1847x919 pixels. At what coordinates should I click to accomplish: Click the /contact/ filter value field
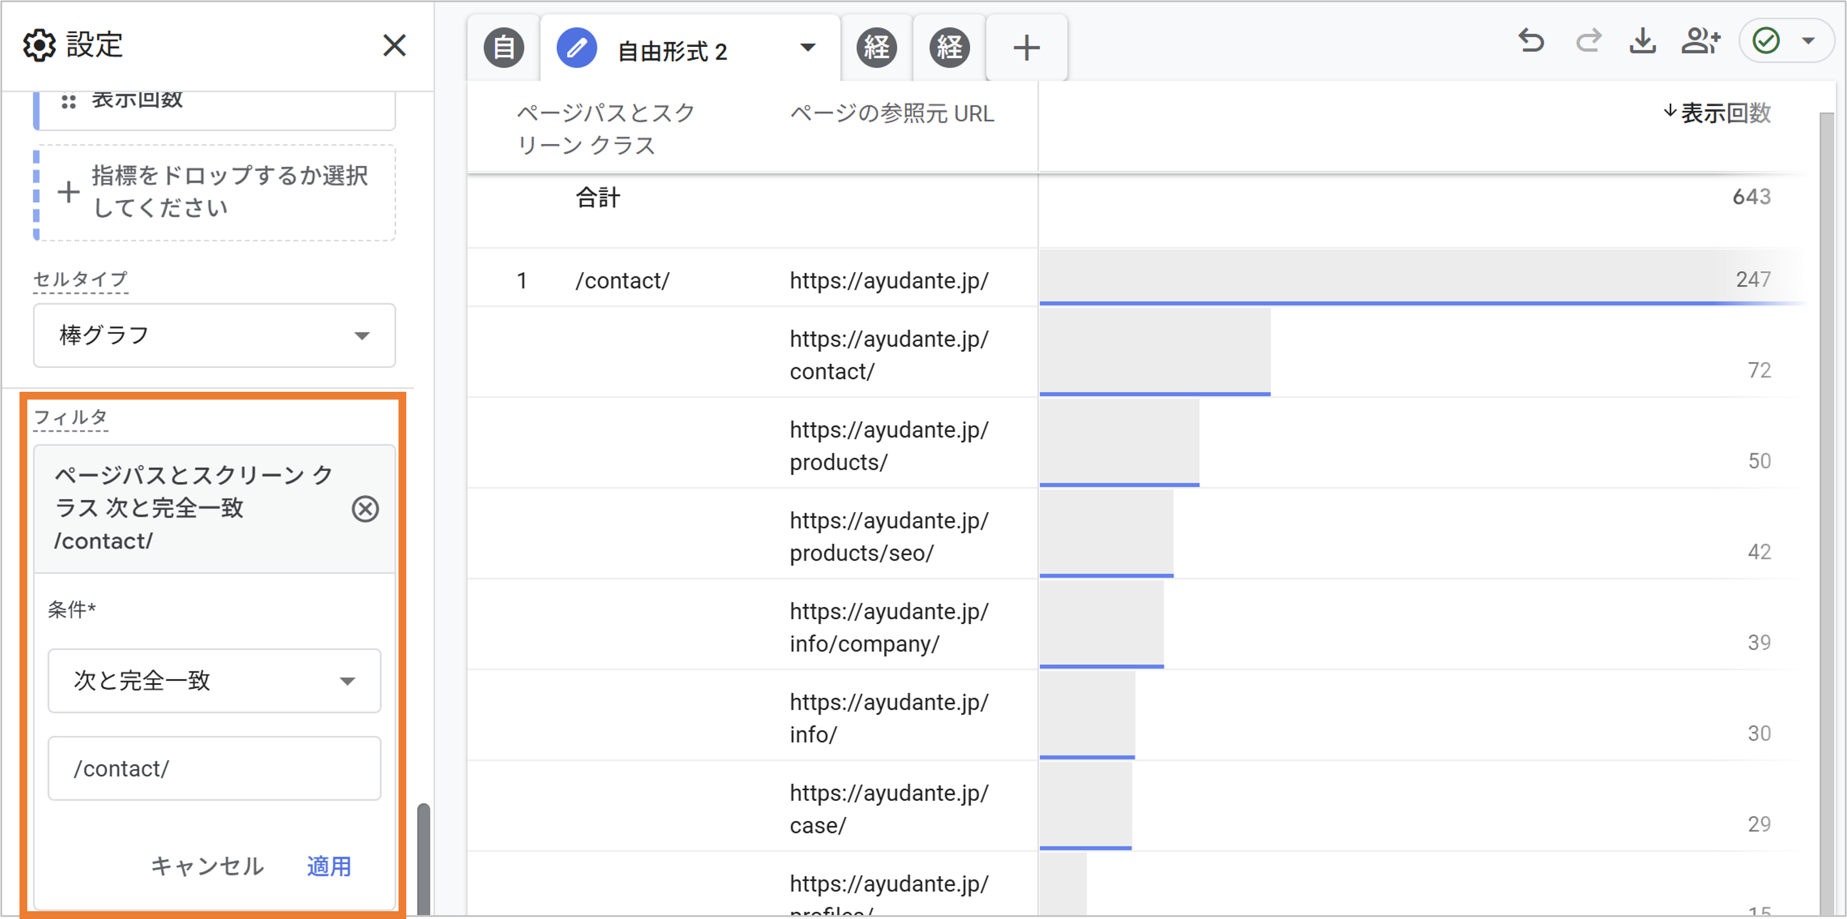click(x=215, y=768)
